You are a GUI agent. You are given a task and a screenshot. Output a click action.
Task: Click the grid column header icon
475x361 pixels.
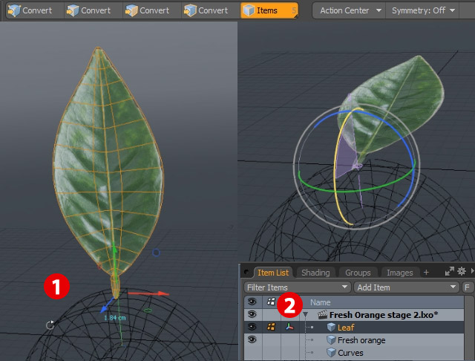271,302
